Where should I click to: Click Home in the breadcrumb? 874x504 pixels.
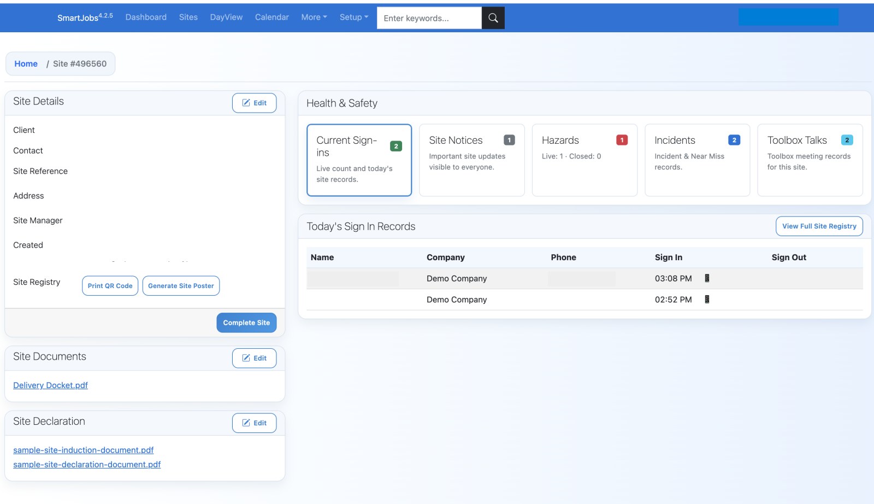pos(26,64)
